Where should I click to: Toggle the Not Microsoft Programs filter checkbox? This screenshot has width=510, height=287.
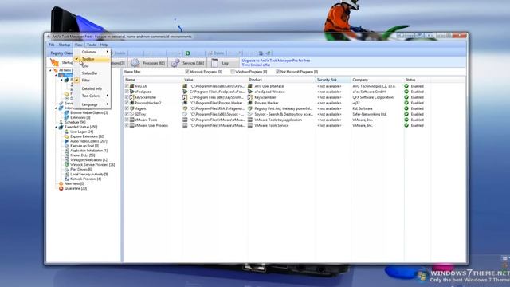[277, 72]
